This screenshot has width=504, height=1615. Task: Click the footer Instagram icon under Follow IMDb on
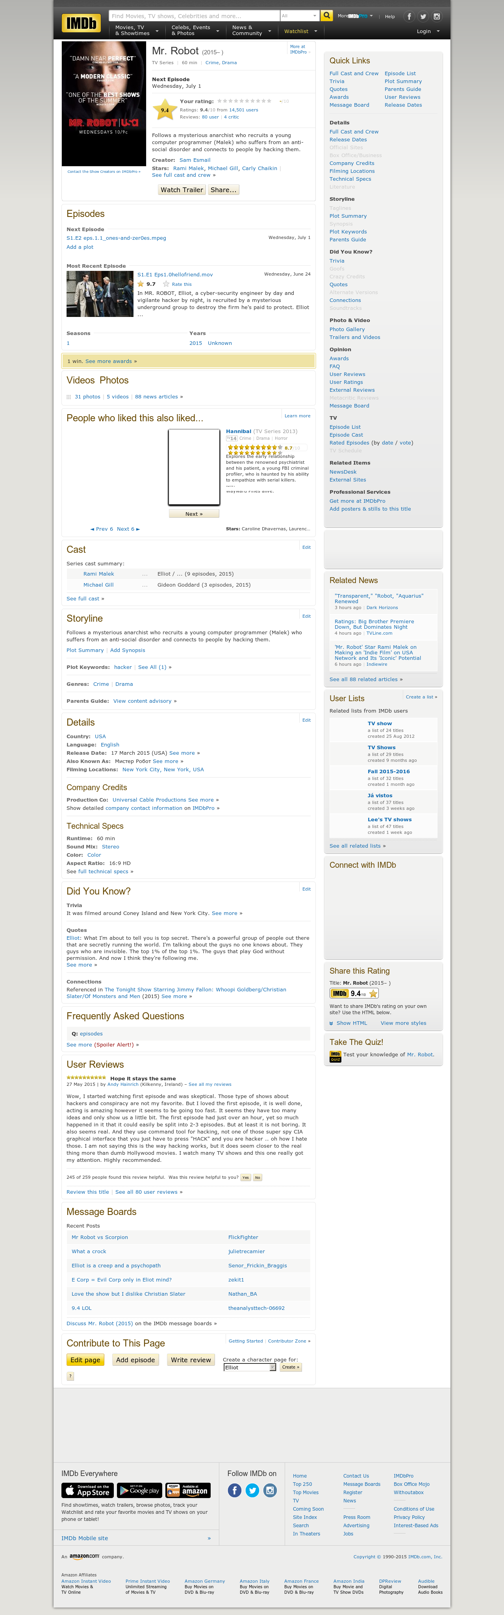tap(270, 1490)
